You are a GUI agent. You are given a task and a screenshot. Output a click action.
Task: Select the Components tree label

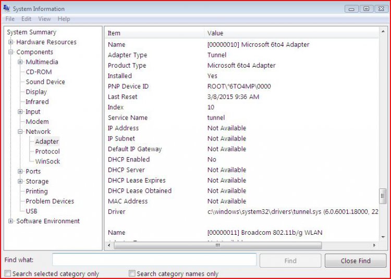34,52
